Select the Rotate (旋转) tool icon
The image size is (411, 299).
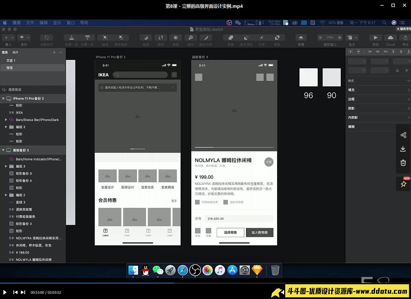coord(161,37)
